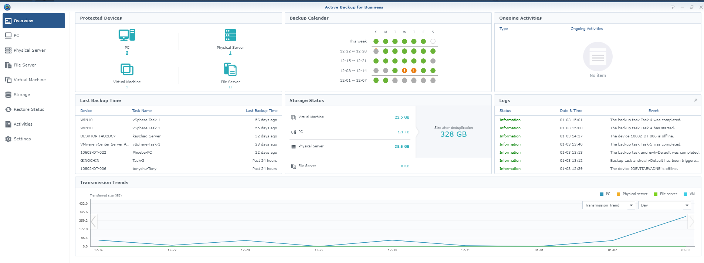Image resolution: width=704 pixels, height=263 pixels.
Task: Open the PC count link 5
Action: pyautogui.click(x=127, y=53)
